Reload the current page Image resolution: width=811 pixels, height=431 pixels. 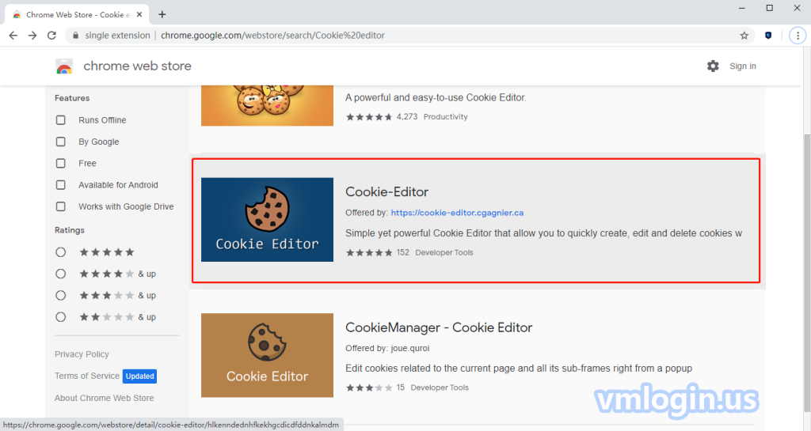(x=51, y=36)
